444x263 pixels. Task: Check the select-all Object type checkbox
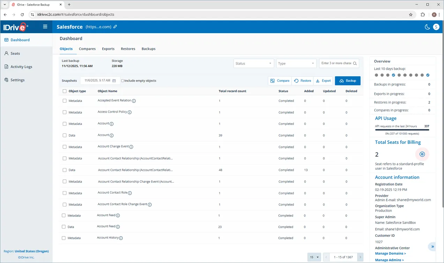(65, 91)
